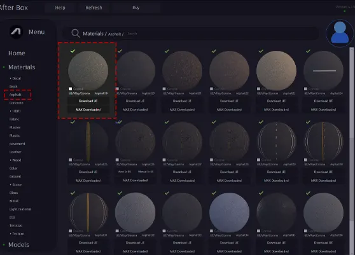Open the Buy menu item

[136, 8]
